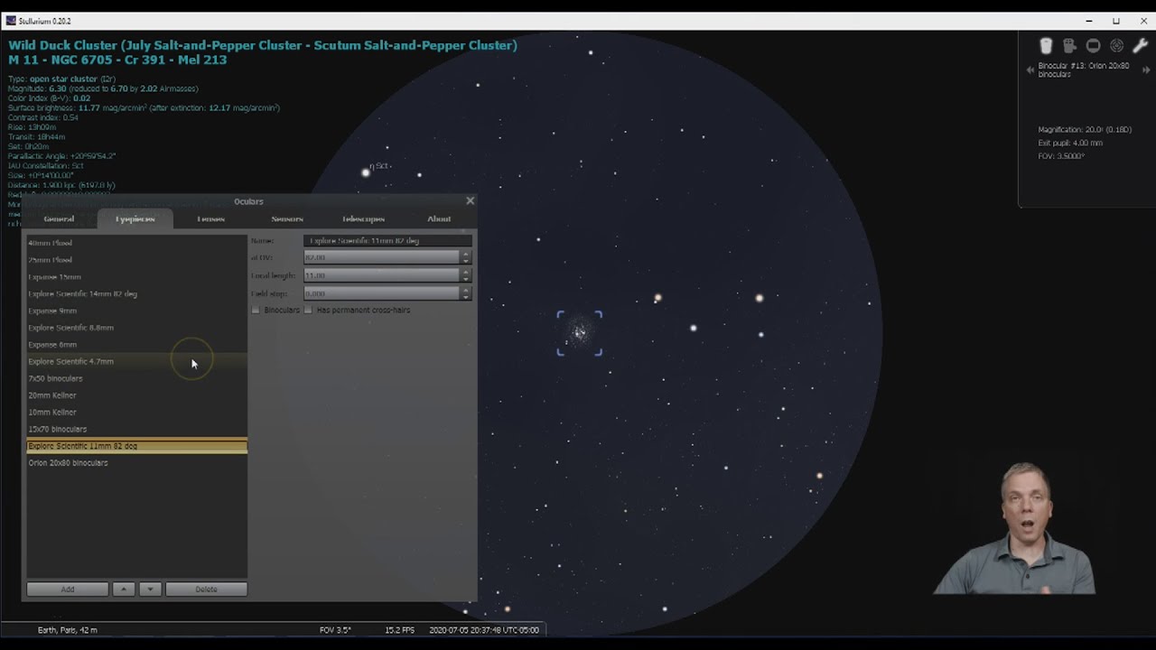1156x650 pixels.
Task: Maximize the Stellarium window
Action: (x=1116, y=21)
